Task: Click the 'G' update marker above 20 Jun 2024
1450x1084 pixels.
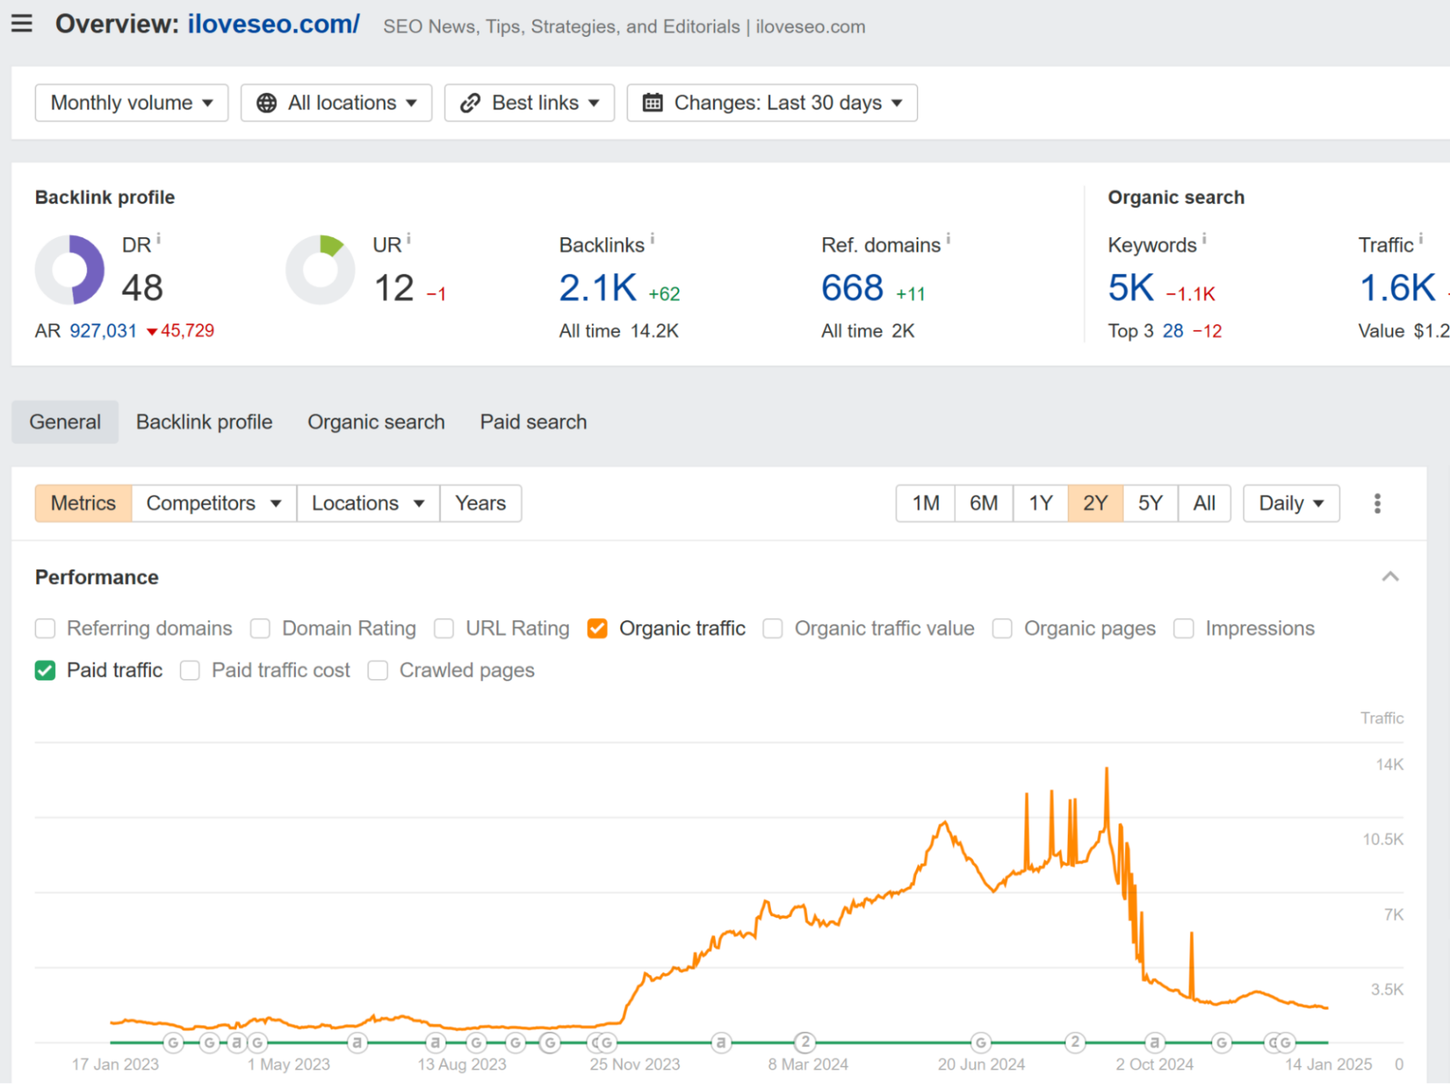Action: pos(980,1043)
